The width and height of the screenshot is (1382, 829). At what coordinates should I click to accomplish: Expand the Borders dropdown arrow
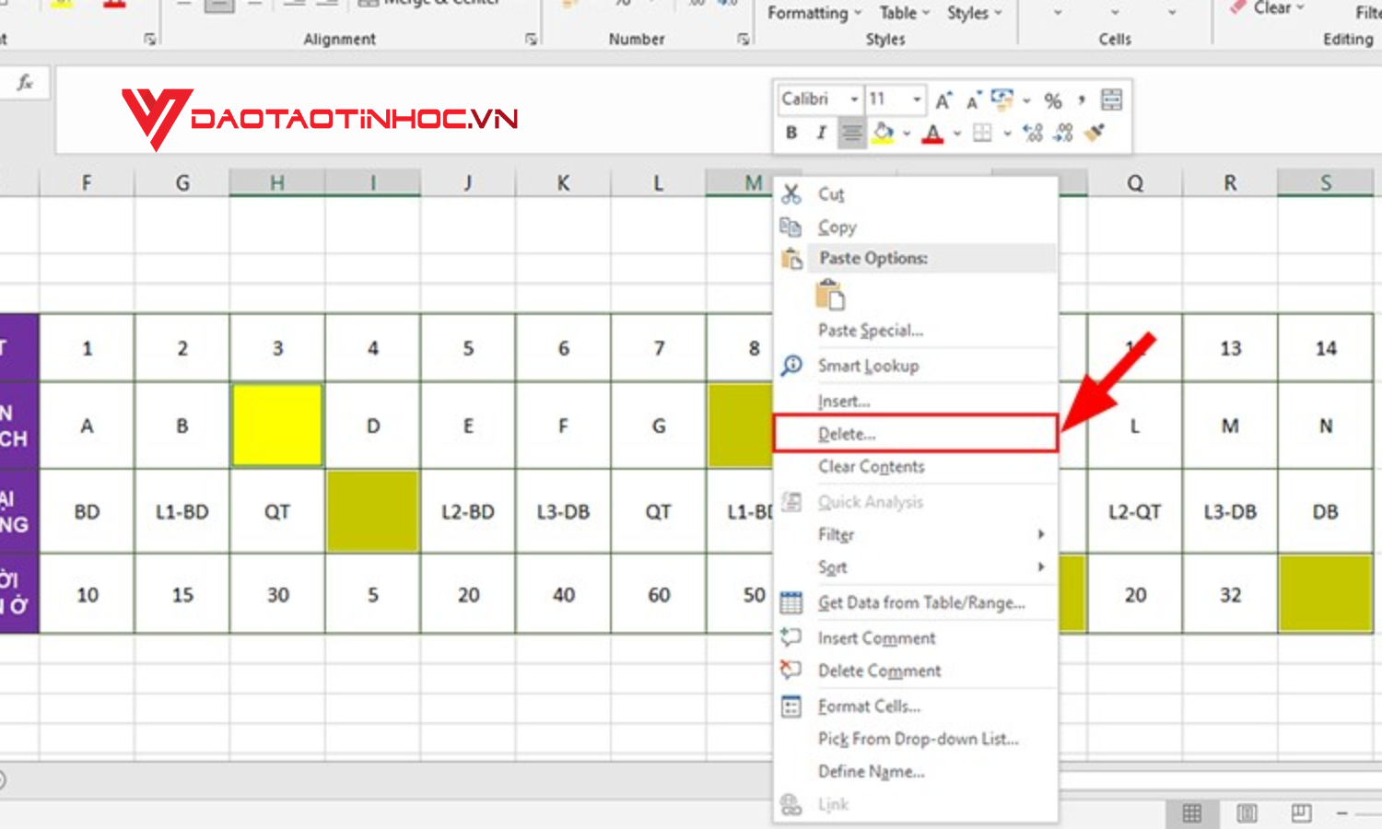1005,134
